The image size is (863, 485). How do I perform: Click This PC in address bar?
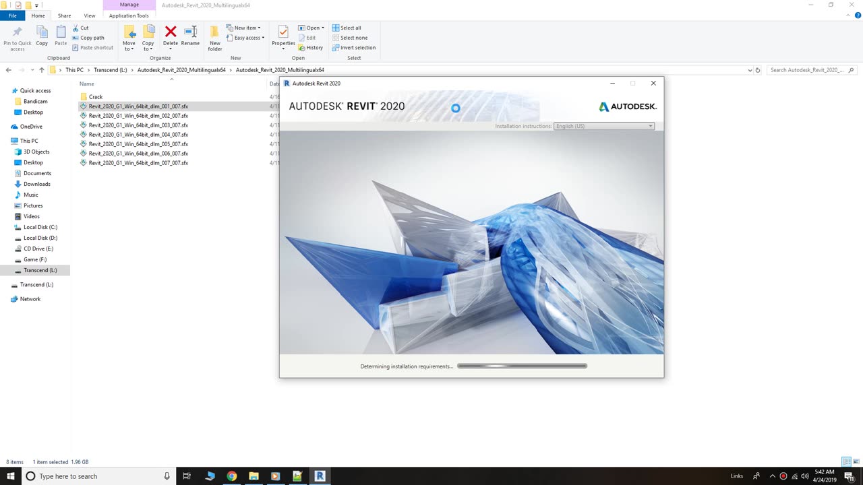click(75, 70)
